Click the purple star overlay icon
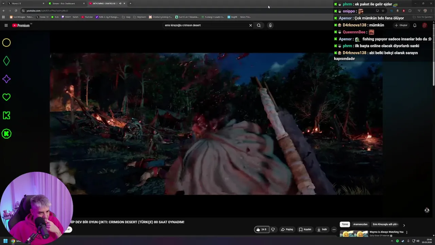Image resolution: width=435 pixels, height=245 pixels. (6, 79)
